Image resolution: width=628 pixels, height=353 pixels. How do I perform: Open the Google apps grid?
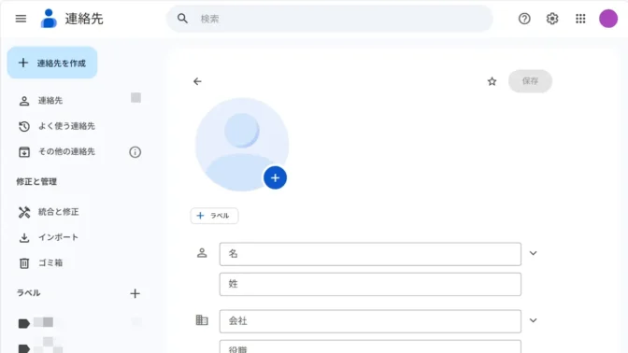580,19
